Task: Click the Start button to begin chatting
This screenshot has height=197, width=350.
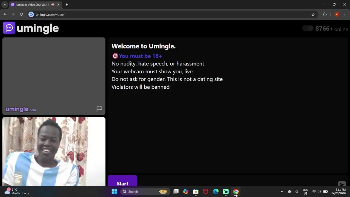Action: tap(122, 181)
